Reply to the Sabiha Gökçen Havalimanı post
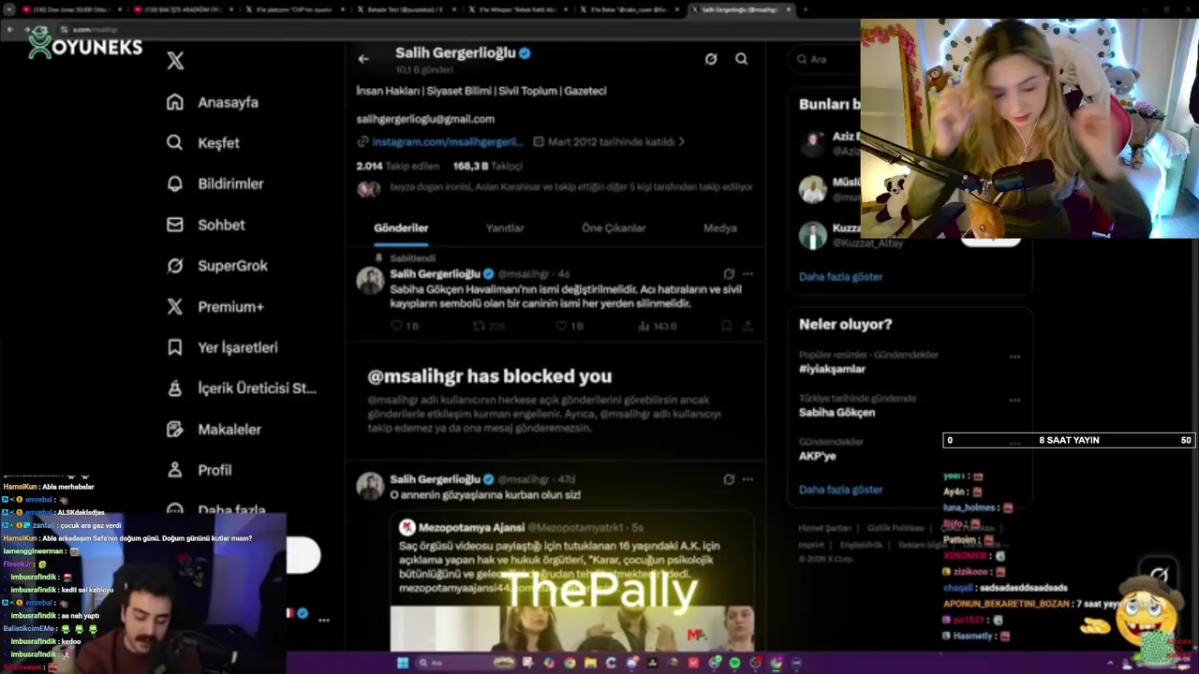The width and height of the screenshot is (1199, 674). (404, 326)
